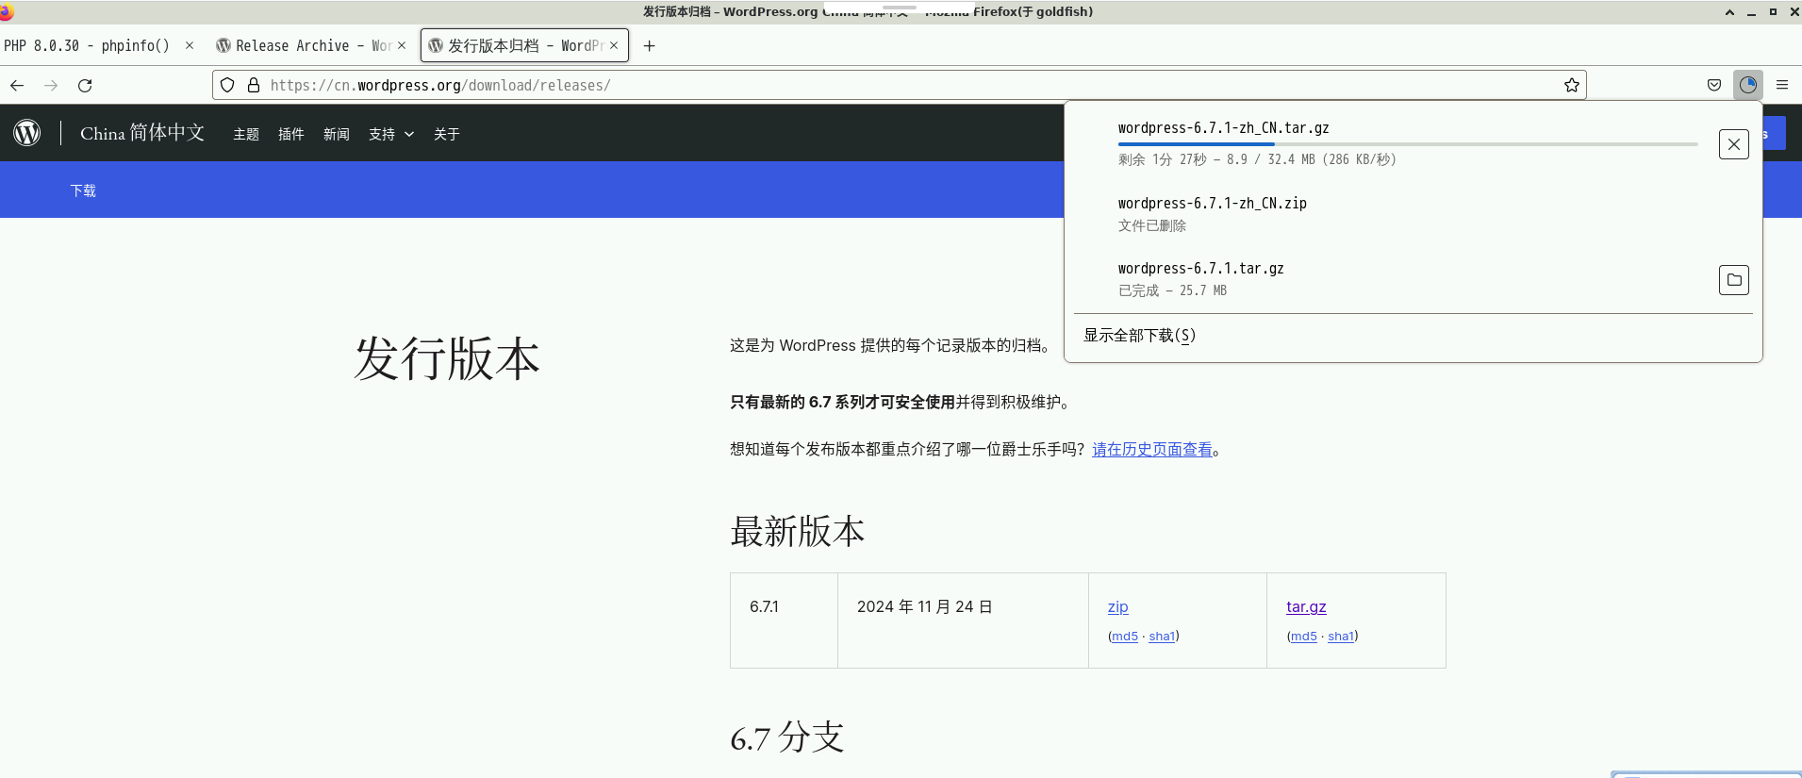Viewport: 1802px width, 778px height.
Task: Open the 关于 menu item
Action: (447, 134)
